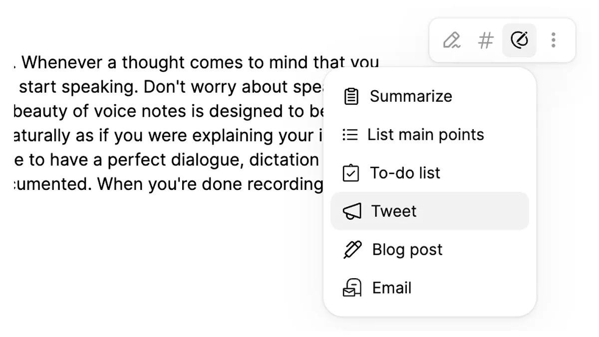Pick Tweet from the rewrite menu
This screenshot has height=337, width=599.
click(x=394, y=211)
